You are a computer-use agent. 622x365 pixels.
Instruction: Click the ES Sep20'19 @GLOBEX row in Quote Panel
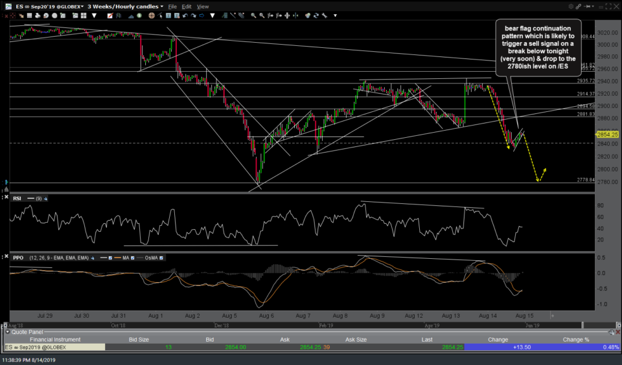(x=311, y=347)
